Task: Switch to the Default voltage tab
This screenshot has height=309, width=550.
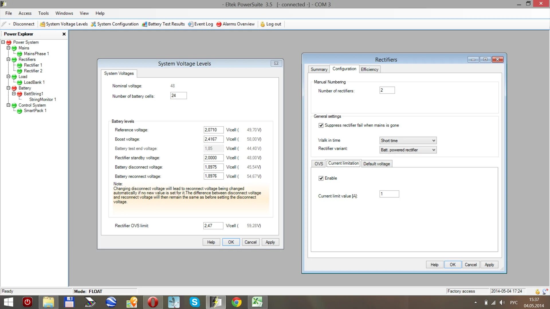Action: point(376,164)
